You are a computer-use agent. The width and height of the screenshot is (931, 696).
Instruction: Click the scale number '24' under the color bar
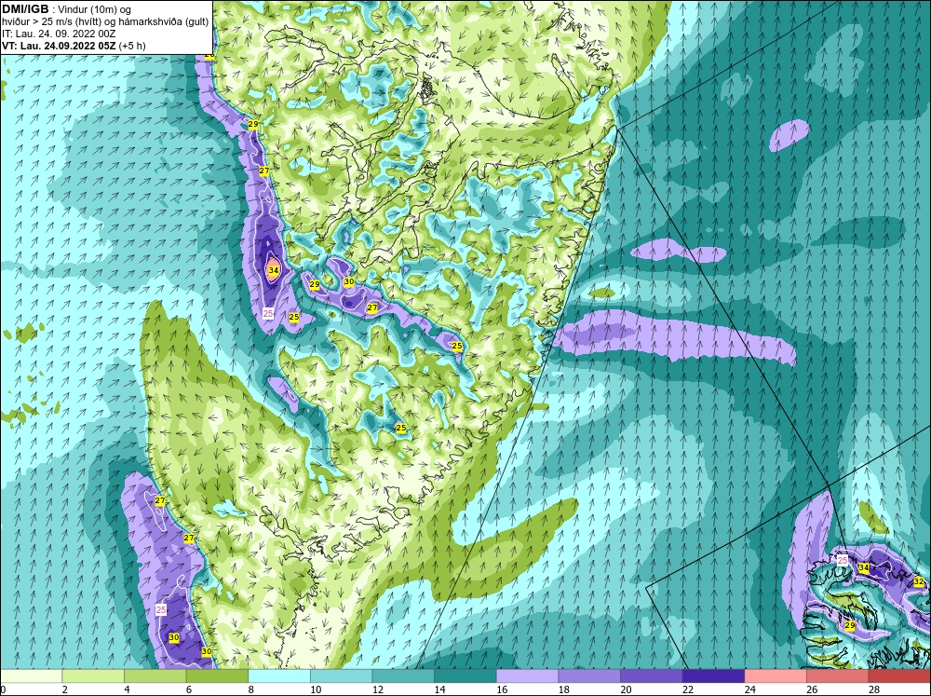coord(749,689)
